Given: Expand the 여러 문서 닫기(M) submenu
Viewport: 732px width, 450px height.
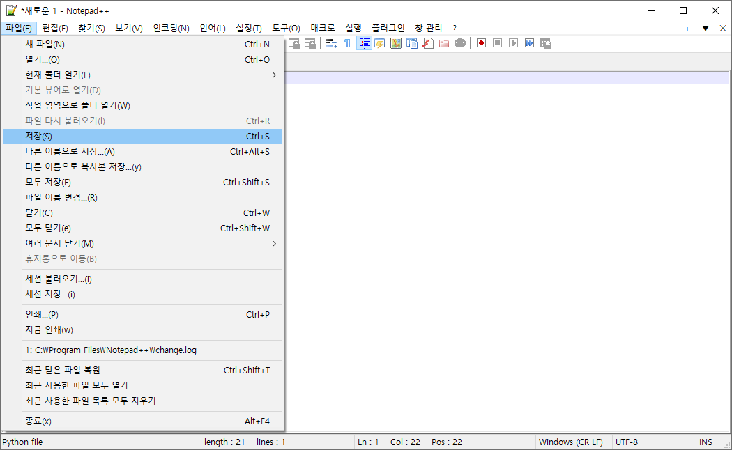Looking at the screenshot, I should [142, 243].
